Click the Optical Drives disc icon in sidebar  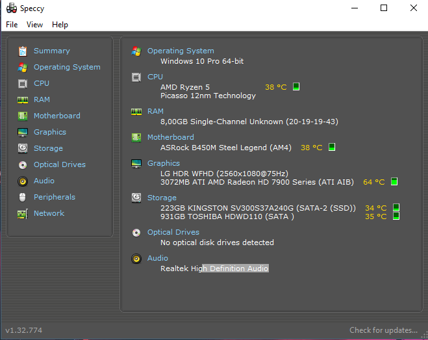coord(23,165)
